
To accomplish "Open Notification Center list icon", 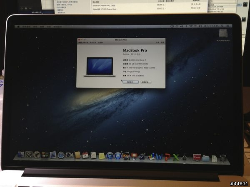I will 228,26.
